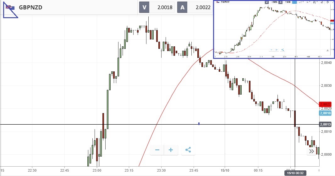Select the 2,0013 crosshair price label

[325, 124]
